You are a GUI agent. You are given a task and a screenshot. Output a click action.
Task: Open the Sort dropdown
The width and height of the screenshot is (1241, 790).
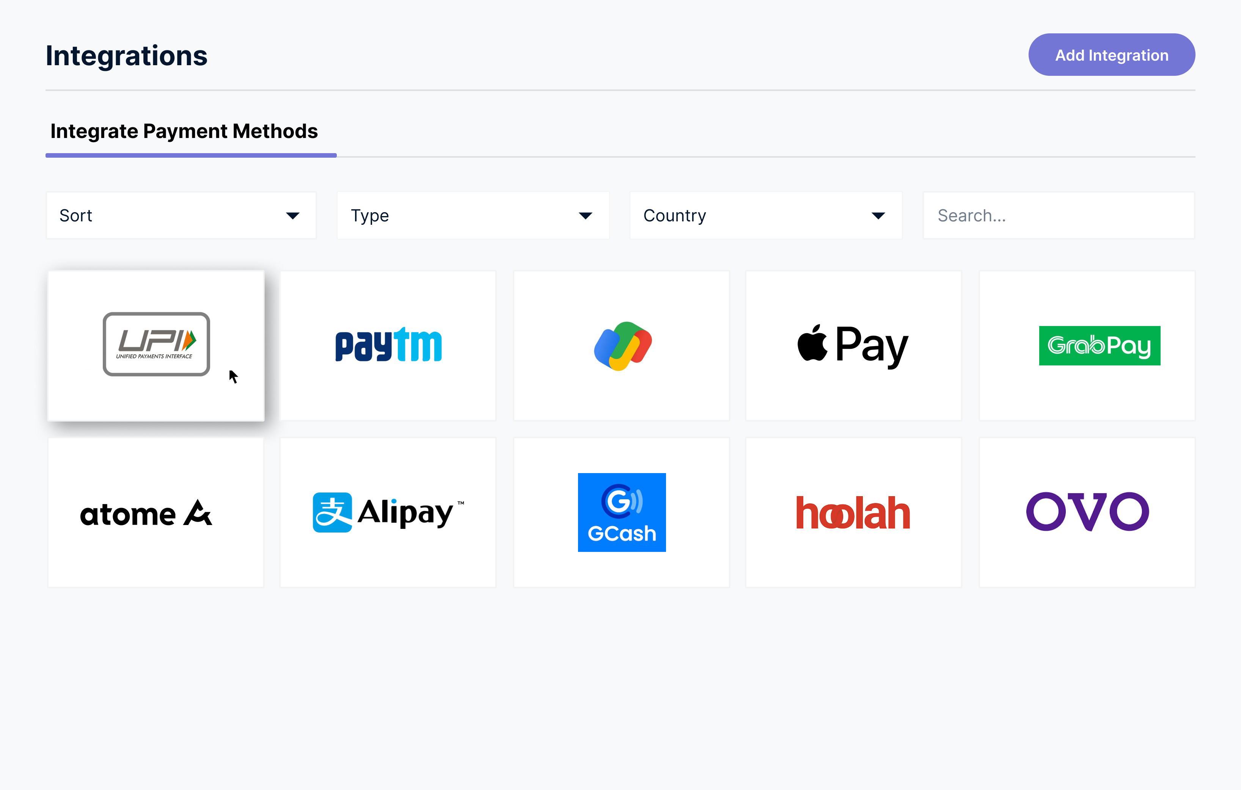pos(181,215)
